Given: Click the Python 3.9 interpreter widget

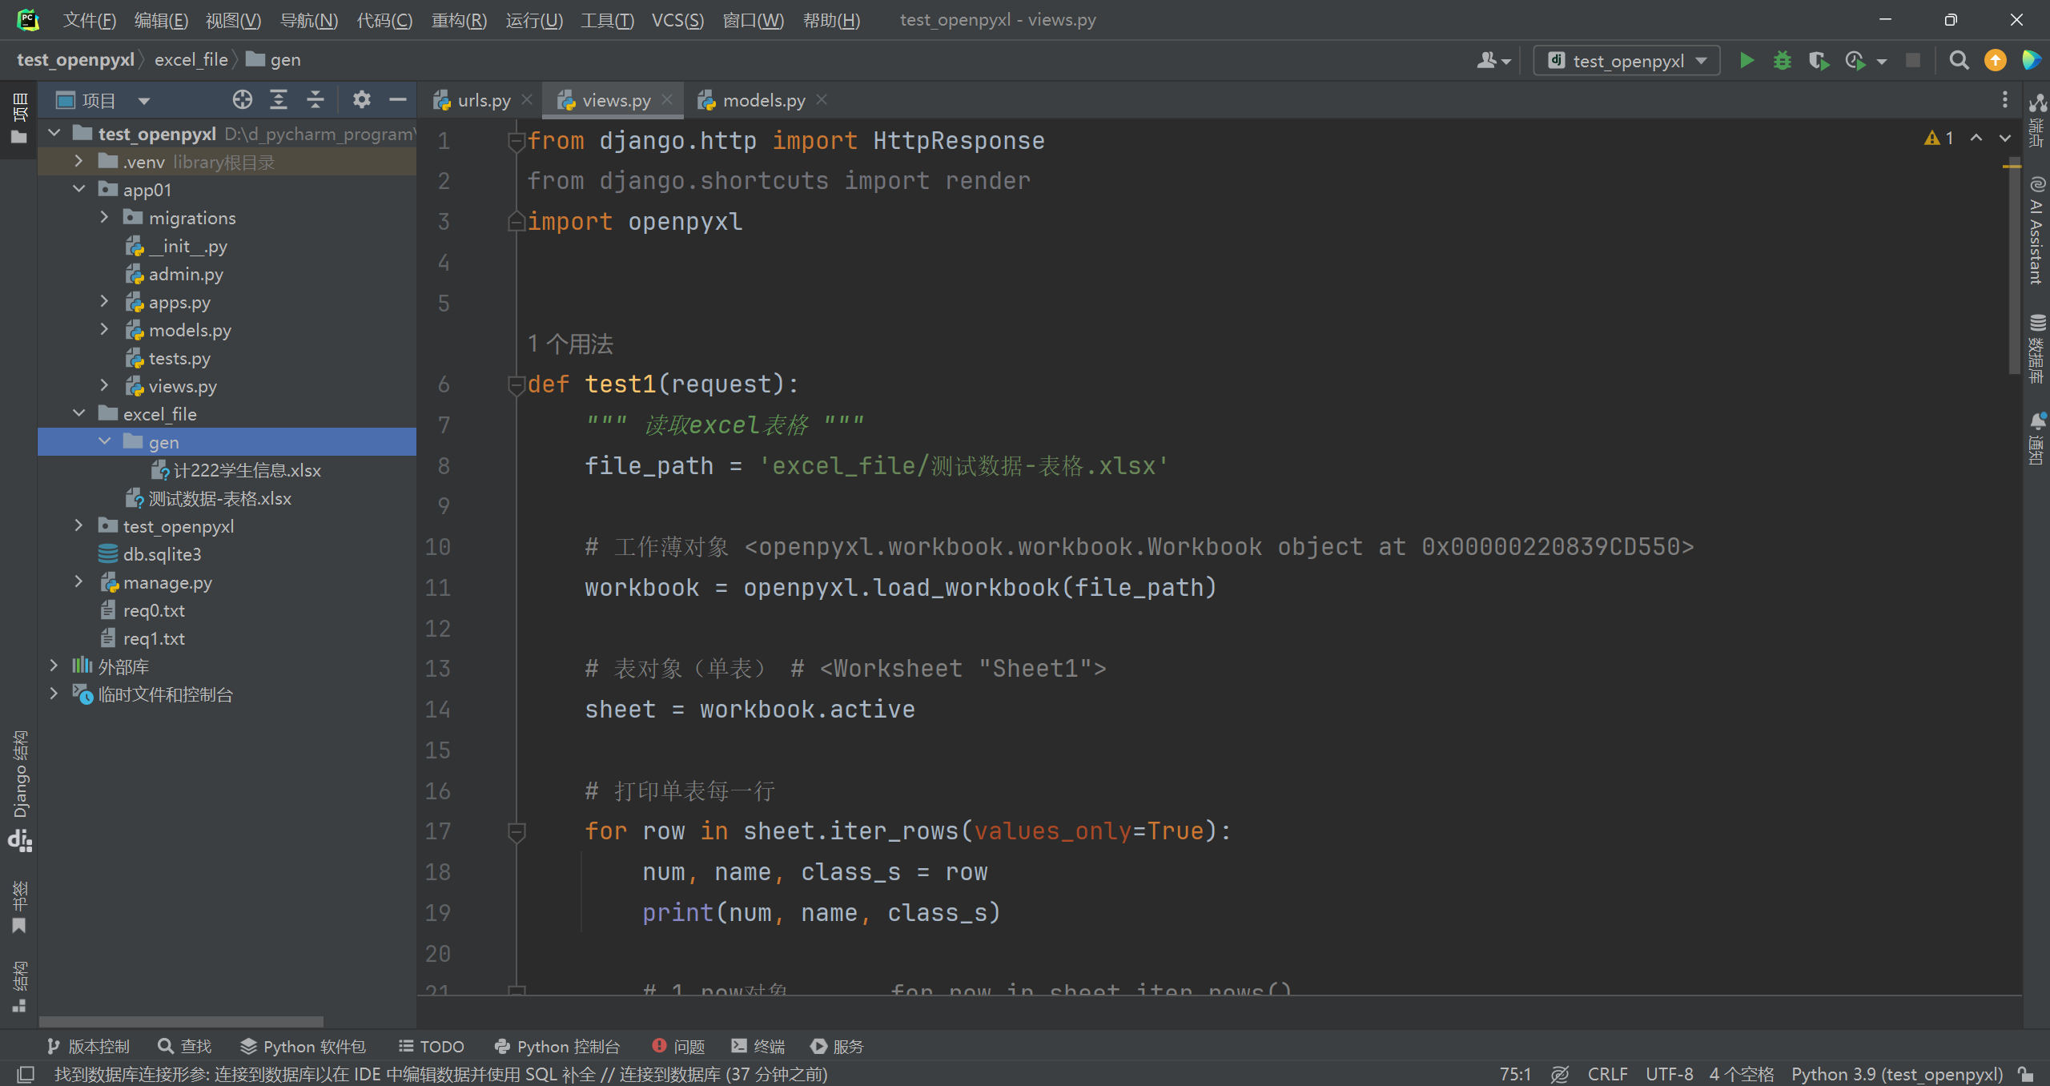Looking at the screenshot, I should click(x=1897, y=1074).
